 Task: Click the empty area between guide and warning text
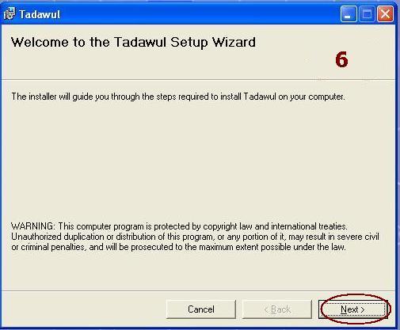click(198, 161)
